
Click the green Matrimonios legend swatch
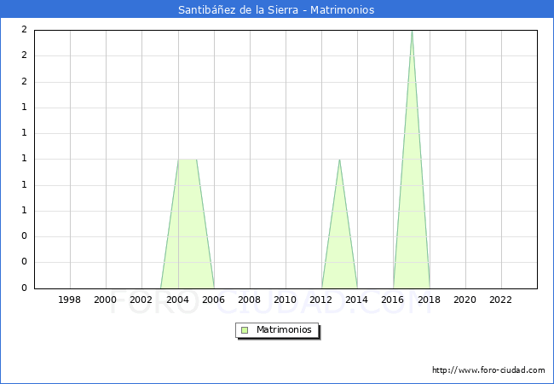pos(245,330)
